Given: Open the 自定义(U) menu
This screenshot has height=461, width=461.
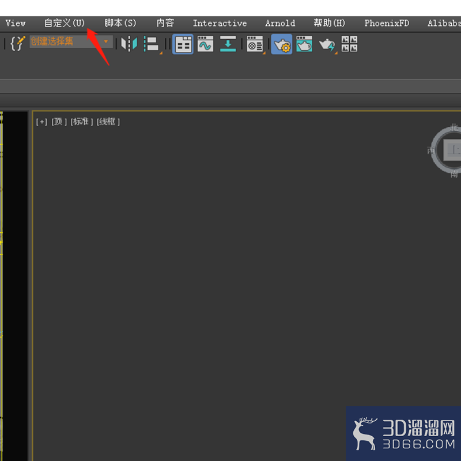Looking at the screenshot, I should [x=65, y=23].
